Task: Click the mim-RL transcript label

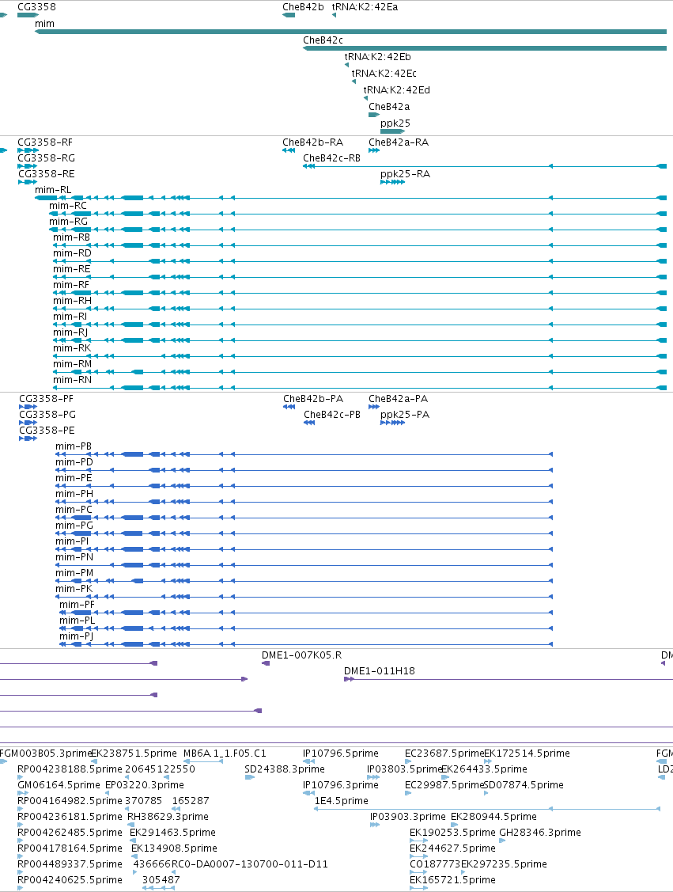Action: (x=53, y=190)
